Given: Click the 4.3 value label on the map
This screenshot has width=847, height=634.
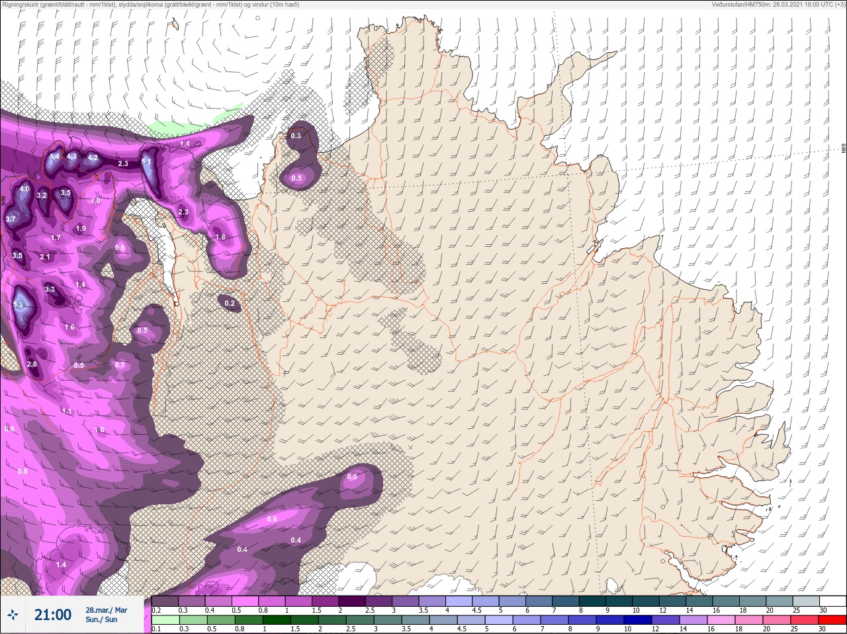Looking at the screenshot, I should [72, 156].
